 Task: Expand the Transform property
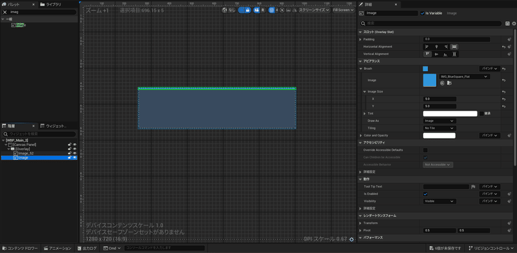click(x=361, y=223)
